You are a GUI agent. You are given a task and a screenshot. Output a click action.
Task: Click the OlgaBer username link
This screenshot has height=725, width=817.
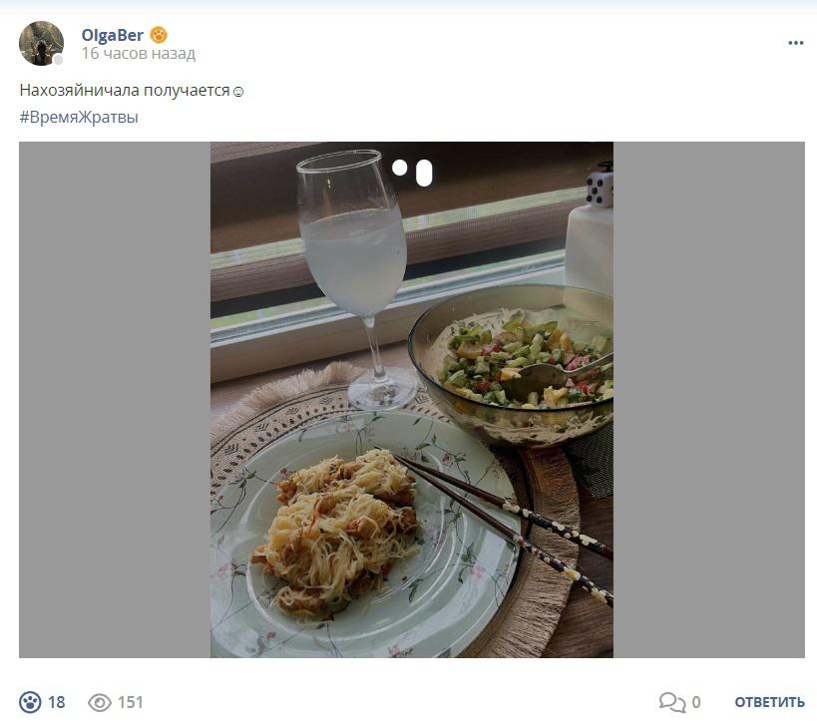click(x=112, y=35)
